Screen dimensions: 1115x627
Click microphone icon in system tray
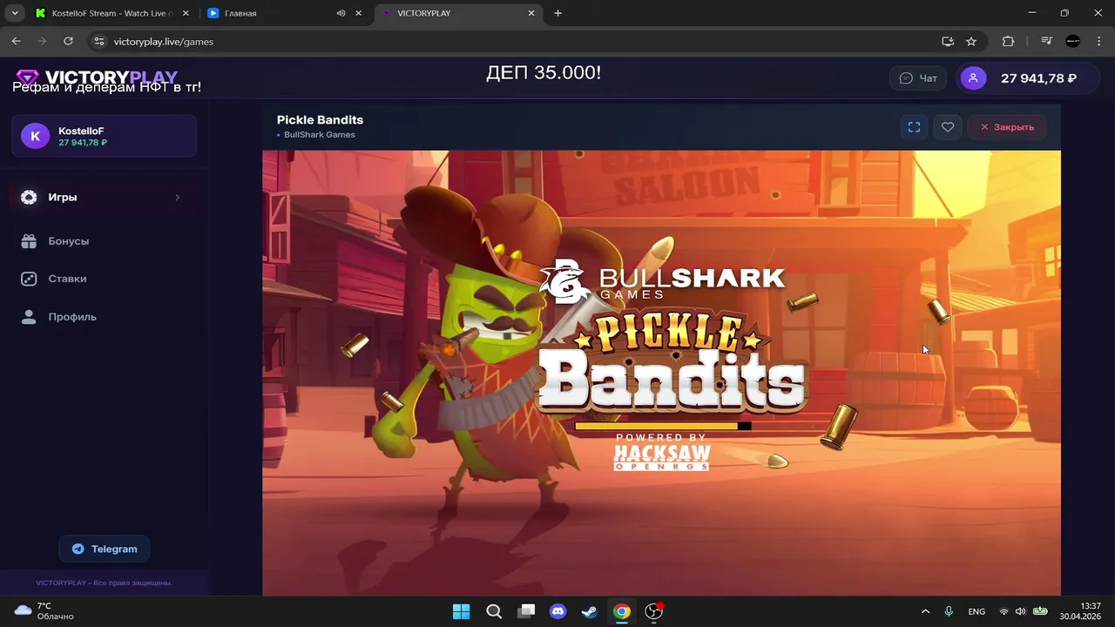[949, 611]
